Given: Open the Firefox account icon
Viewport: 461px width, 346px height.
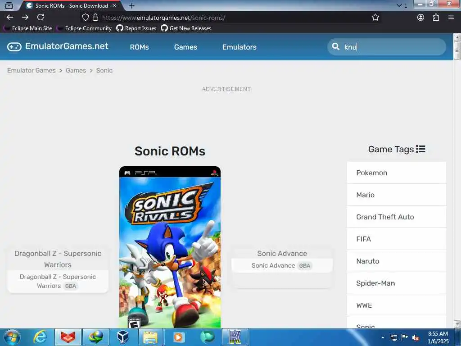Looking at the screenshot, I should (421, 18).
